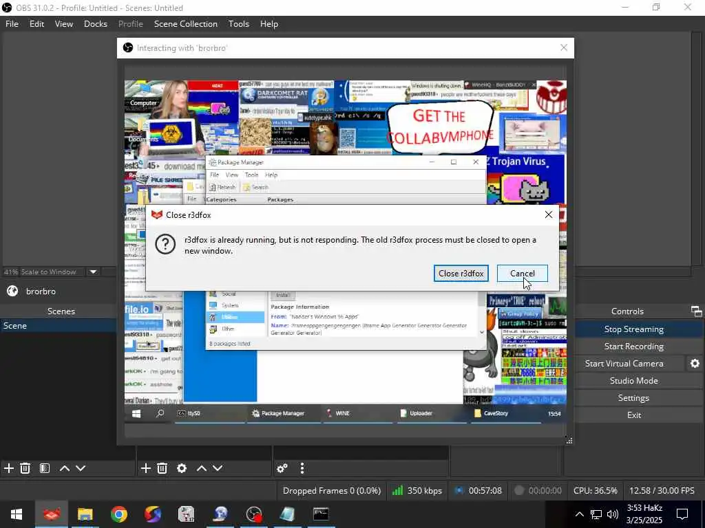Delete selected scene with trash icon
This screenshot has height=528, width=705.
[x=25, y=468]
